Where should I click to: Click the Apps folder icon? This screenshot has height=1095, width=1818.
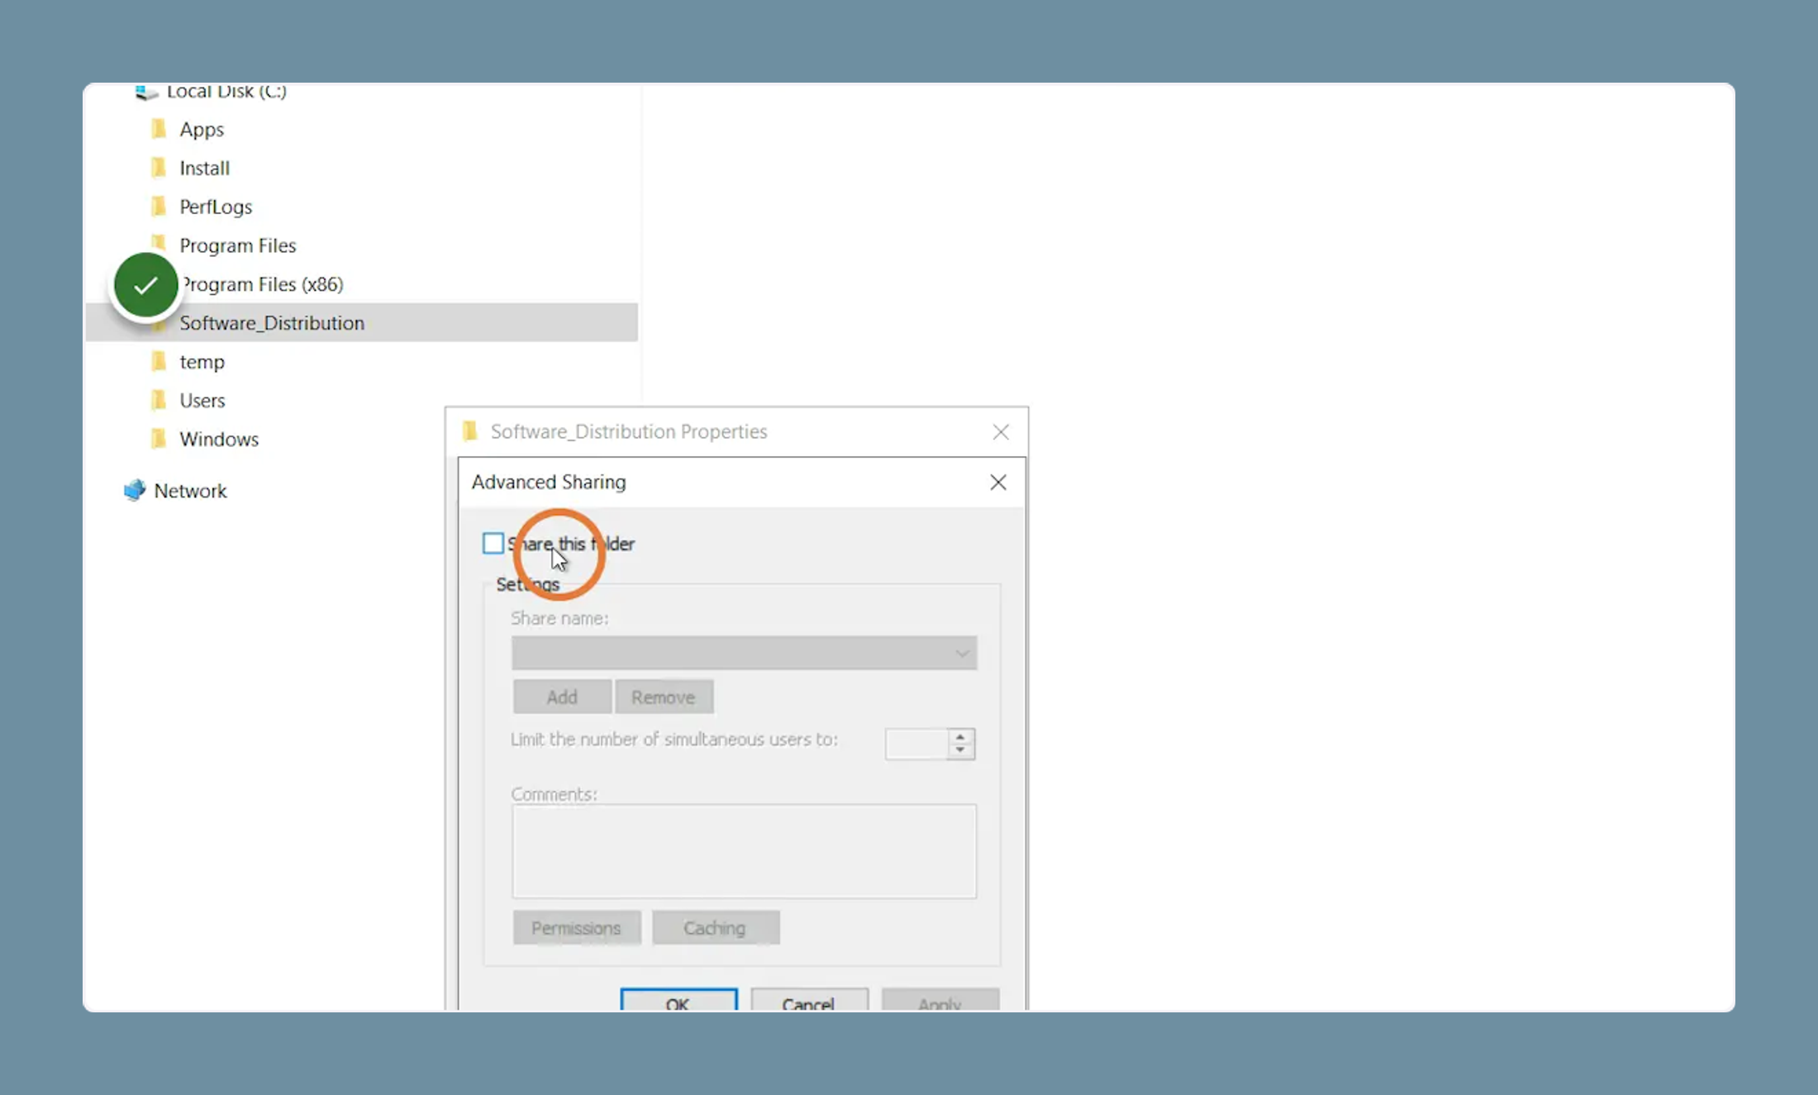pos(159,129)
